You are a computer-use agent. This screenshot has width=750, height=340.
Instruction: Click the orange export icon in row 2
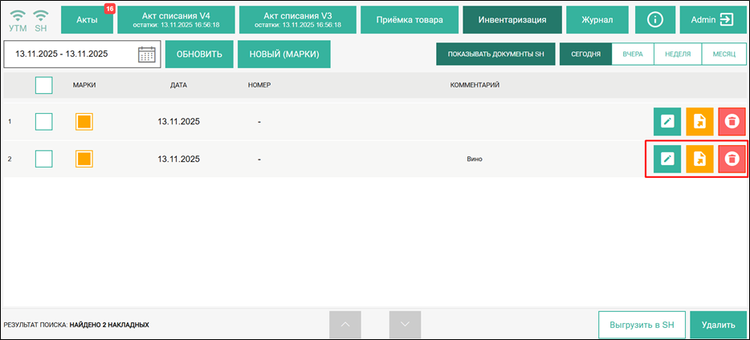click(699, 159)
